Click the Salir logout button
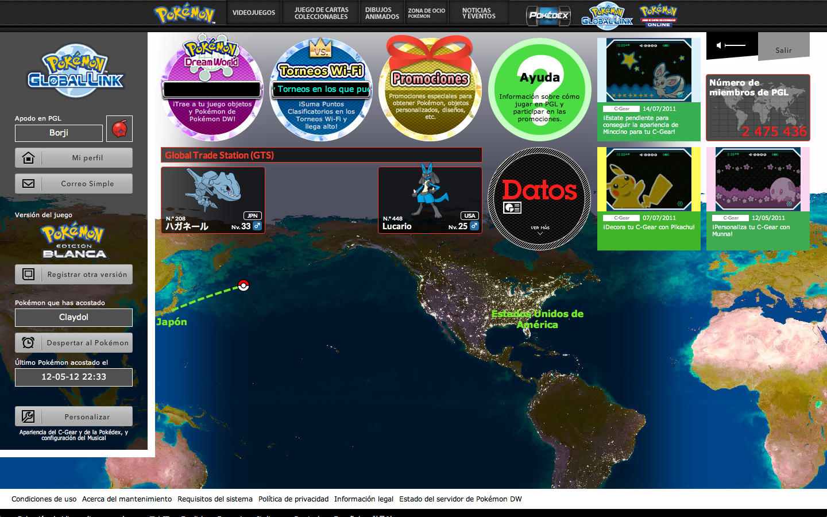 pyautogui.click(x=783, y=50)
